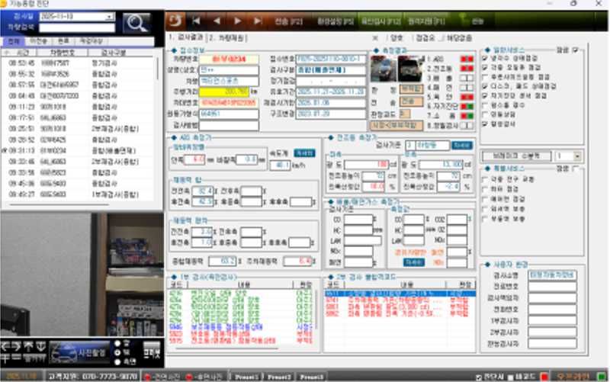Click the 전송 toolbar button

(282, 21)
